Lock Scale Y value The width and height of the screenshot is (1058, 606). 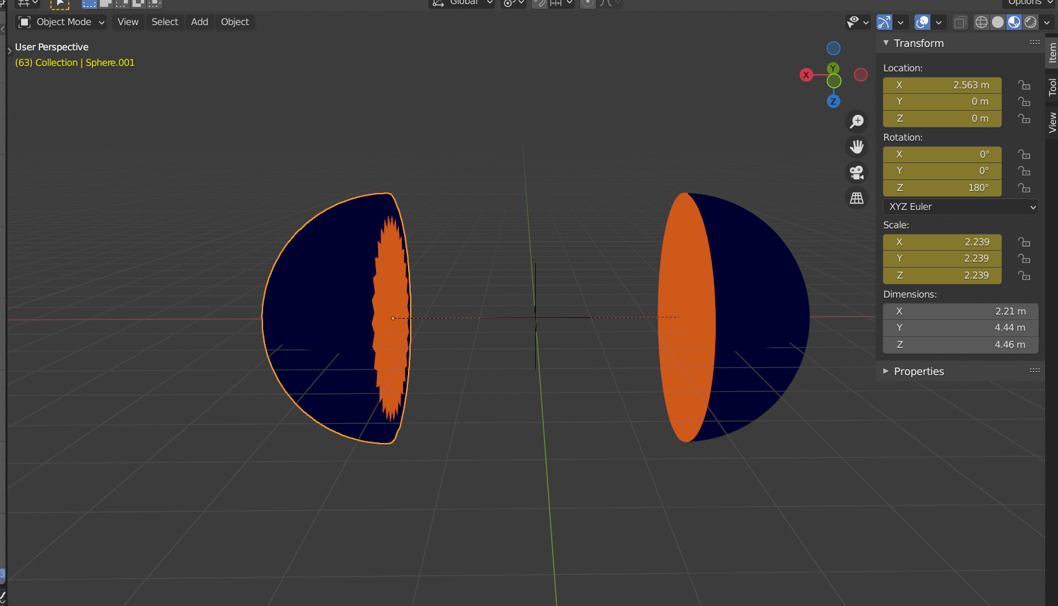point(1024,258)
